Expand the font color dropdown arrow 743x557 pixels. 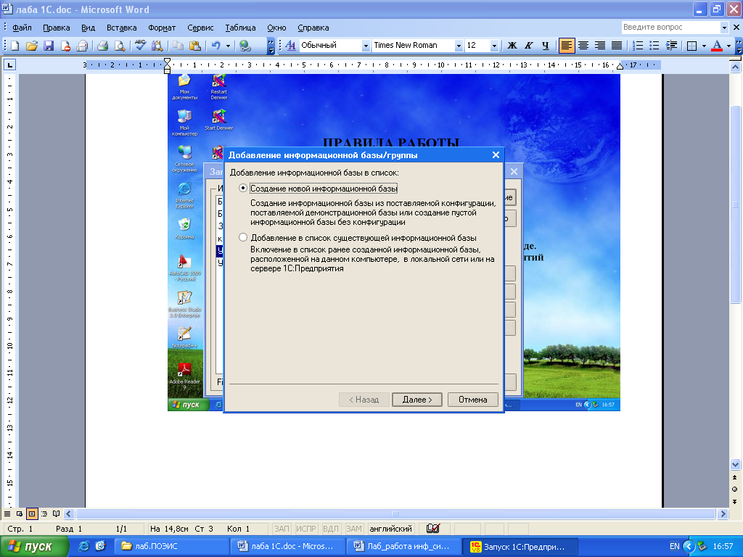click(x=728, y=46)
